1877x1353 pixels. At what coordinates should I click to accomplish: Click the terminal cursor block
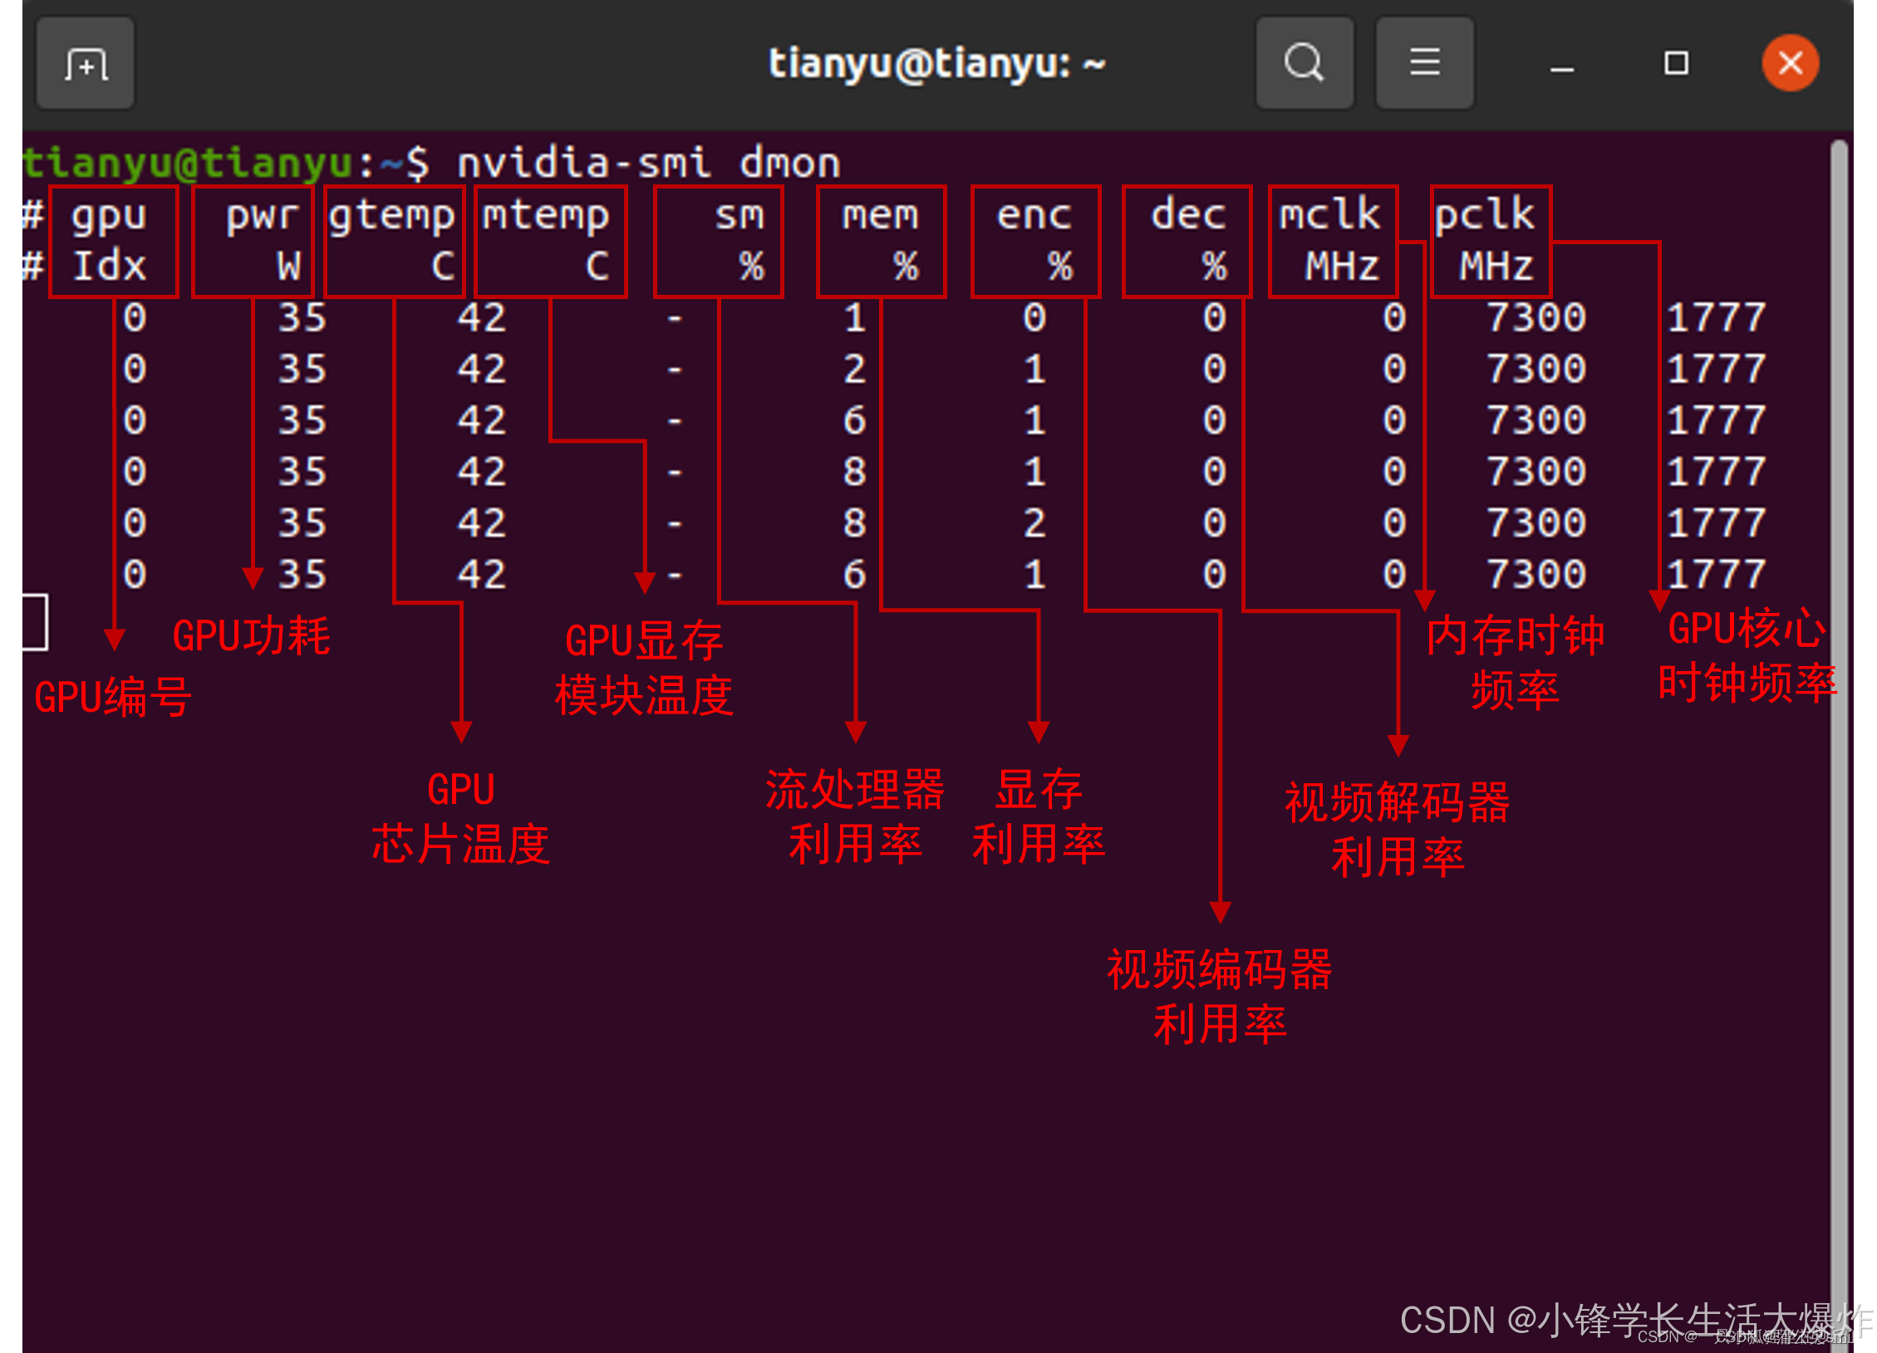click(x=35, y=621)
